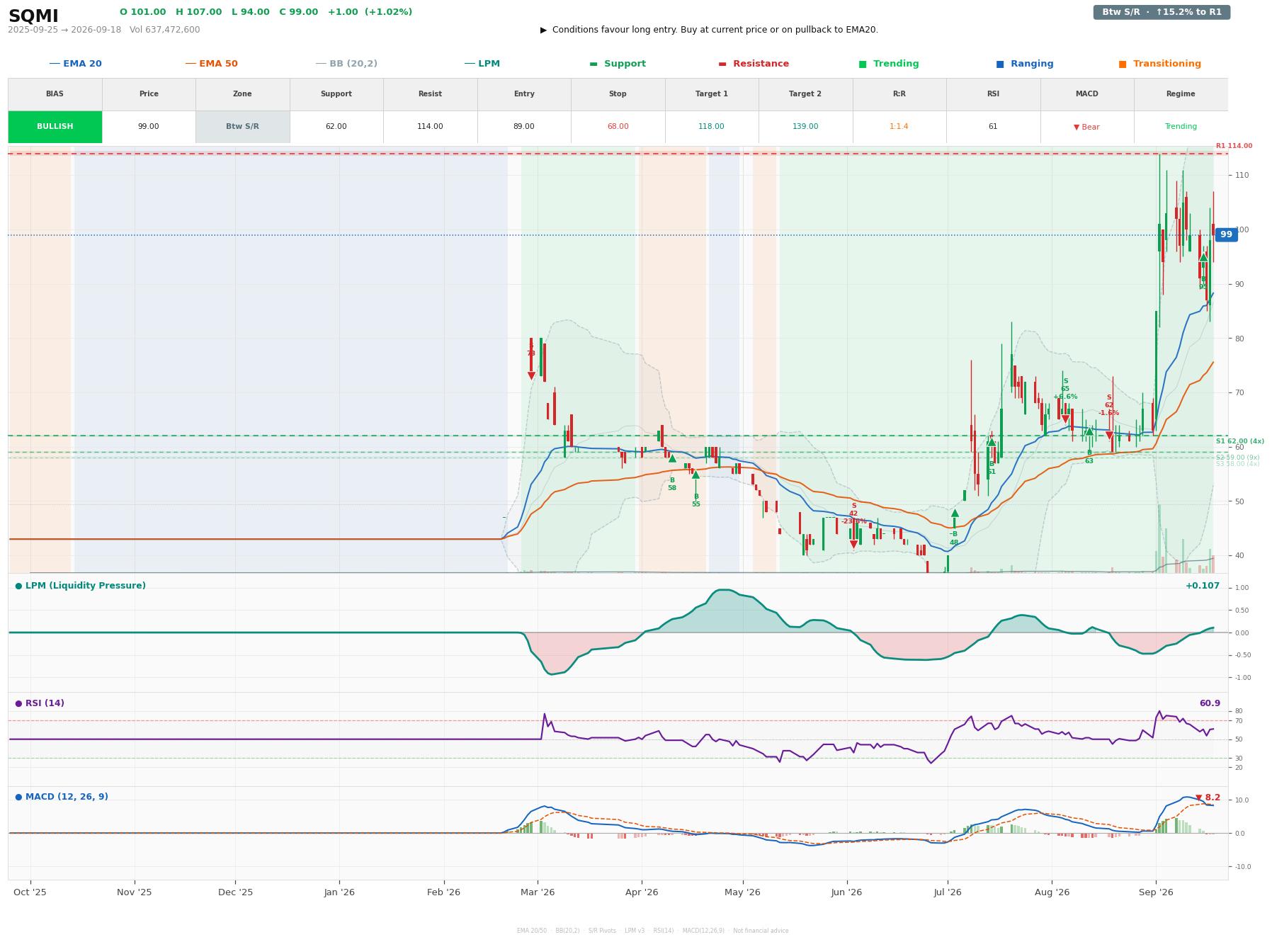Select the R:R column header
Viewport: 1272px width, 942px height.
pos(899,94)
